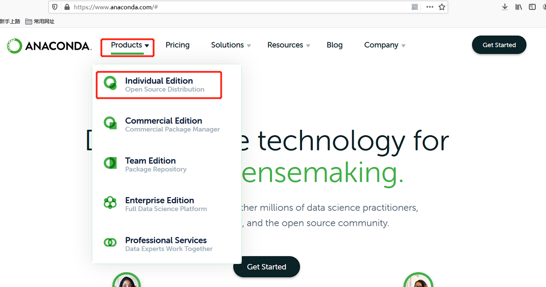Image resolution: width=546 pixels, height=287 pixels.
Task: Click the 'Full Data Science Platform' subtitle
Action: point(166,209)
